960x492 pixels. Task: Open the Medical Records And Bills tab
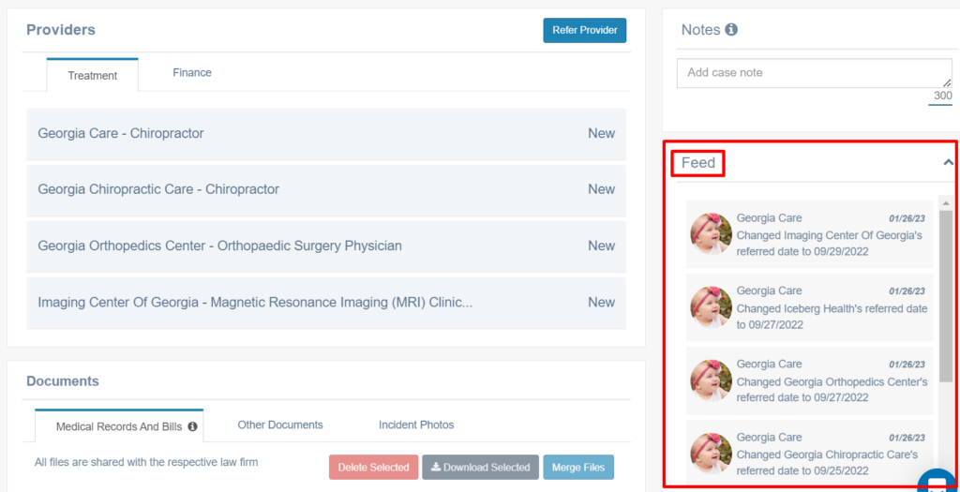tap(119, 425)
